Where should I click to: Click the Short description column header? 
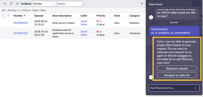click(62, 16)
